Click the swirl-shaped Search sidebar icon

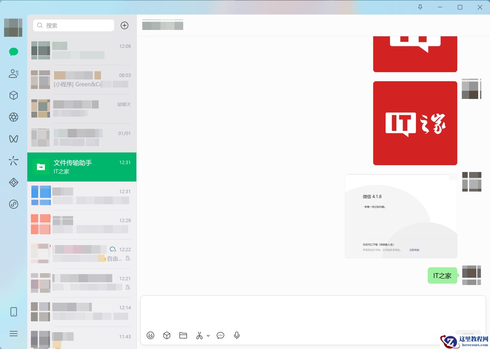14,204
